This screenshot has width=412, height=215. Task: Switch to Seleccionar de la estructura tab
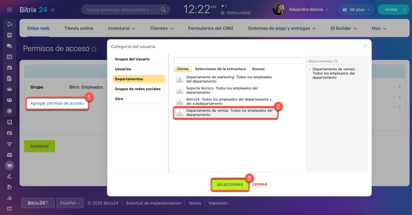point(220,69)
